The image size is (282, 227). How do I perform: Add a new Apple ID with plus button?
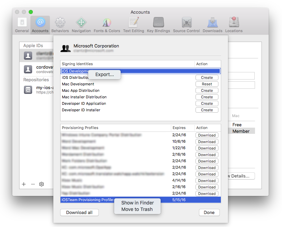tap(24, 184)
